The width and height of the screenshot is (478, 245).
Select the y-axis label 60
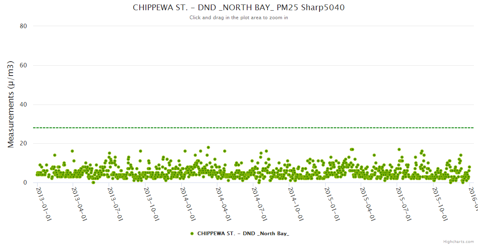pos(23,65)
